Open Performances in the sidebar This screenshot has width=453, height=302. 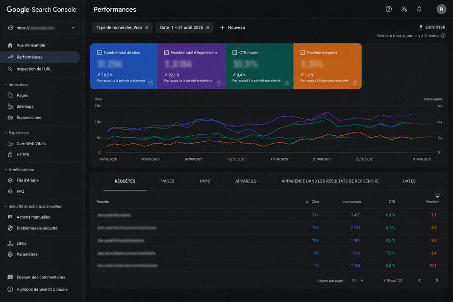[x=40, y=57]
